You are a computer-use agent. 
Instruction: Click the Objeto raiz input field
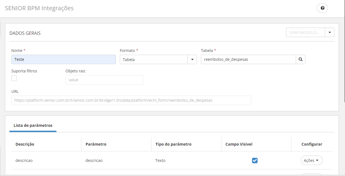(x=104, y=80)
